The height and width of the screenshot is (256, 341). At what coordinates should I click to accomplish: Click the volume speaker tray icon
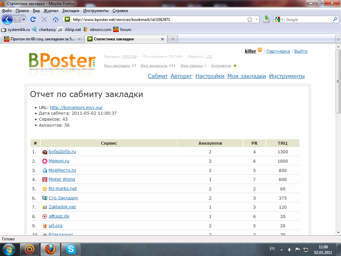[x=290, y=250]
